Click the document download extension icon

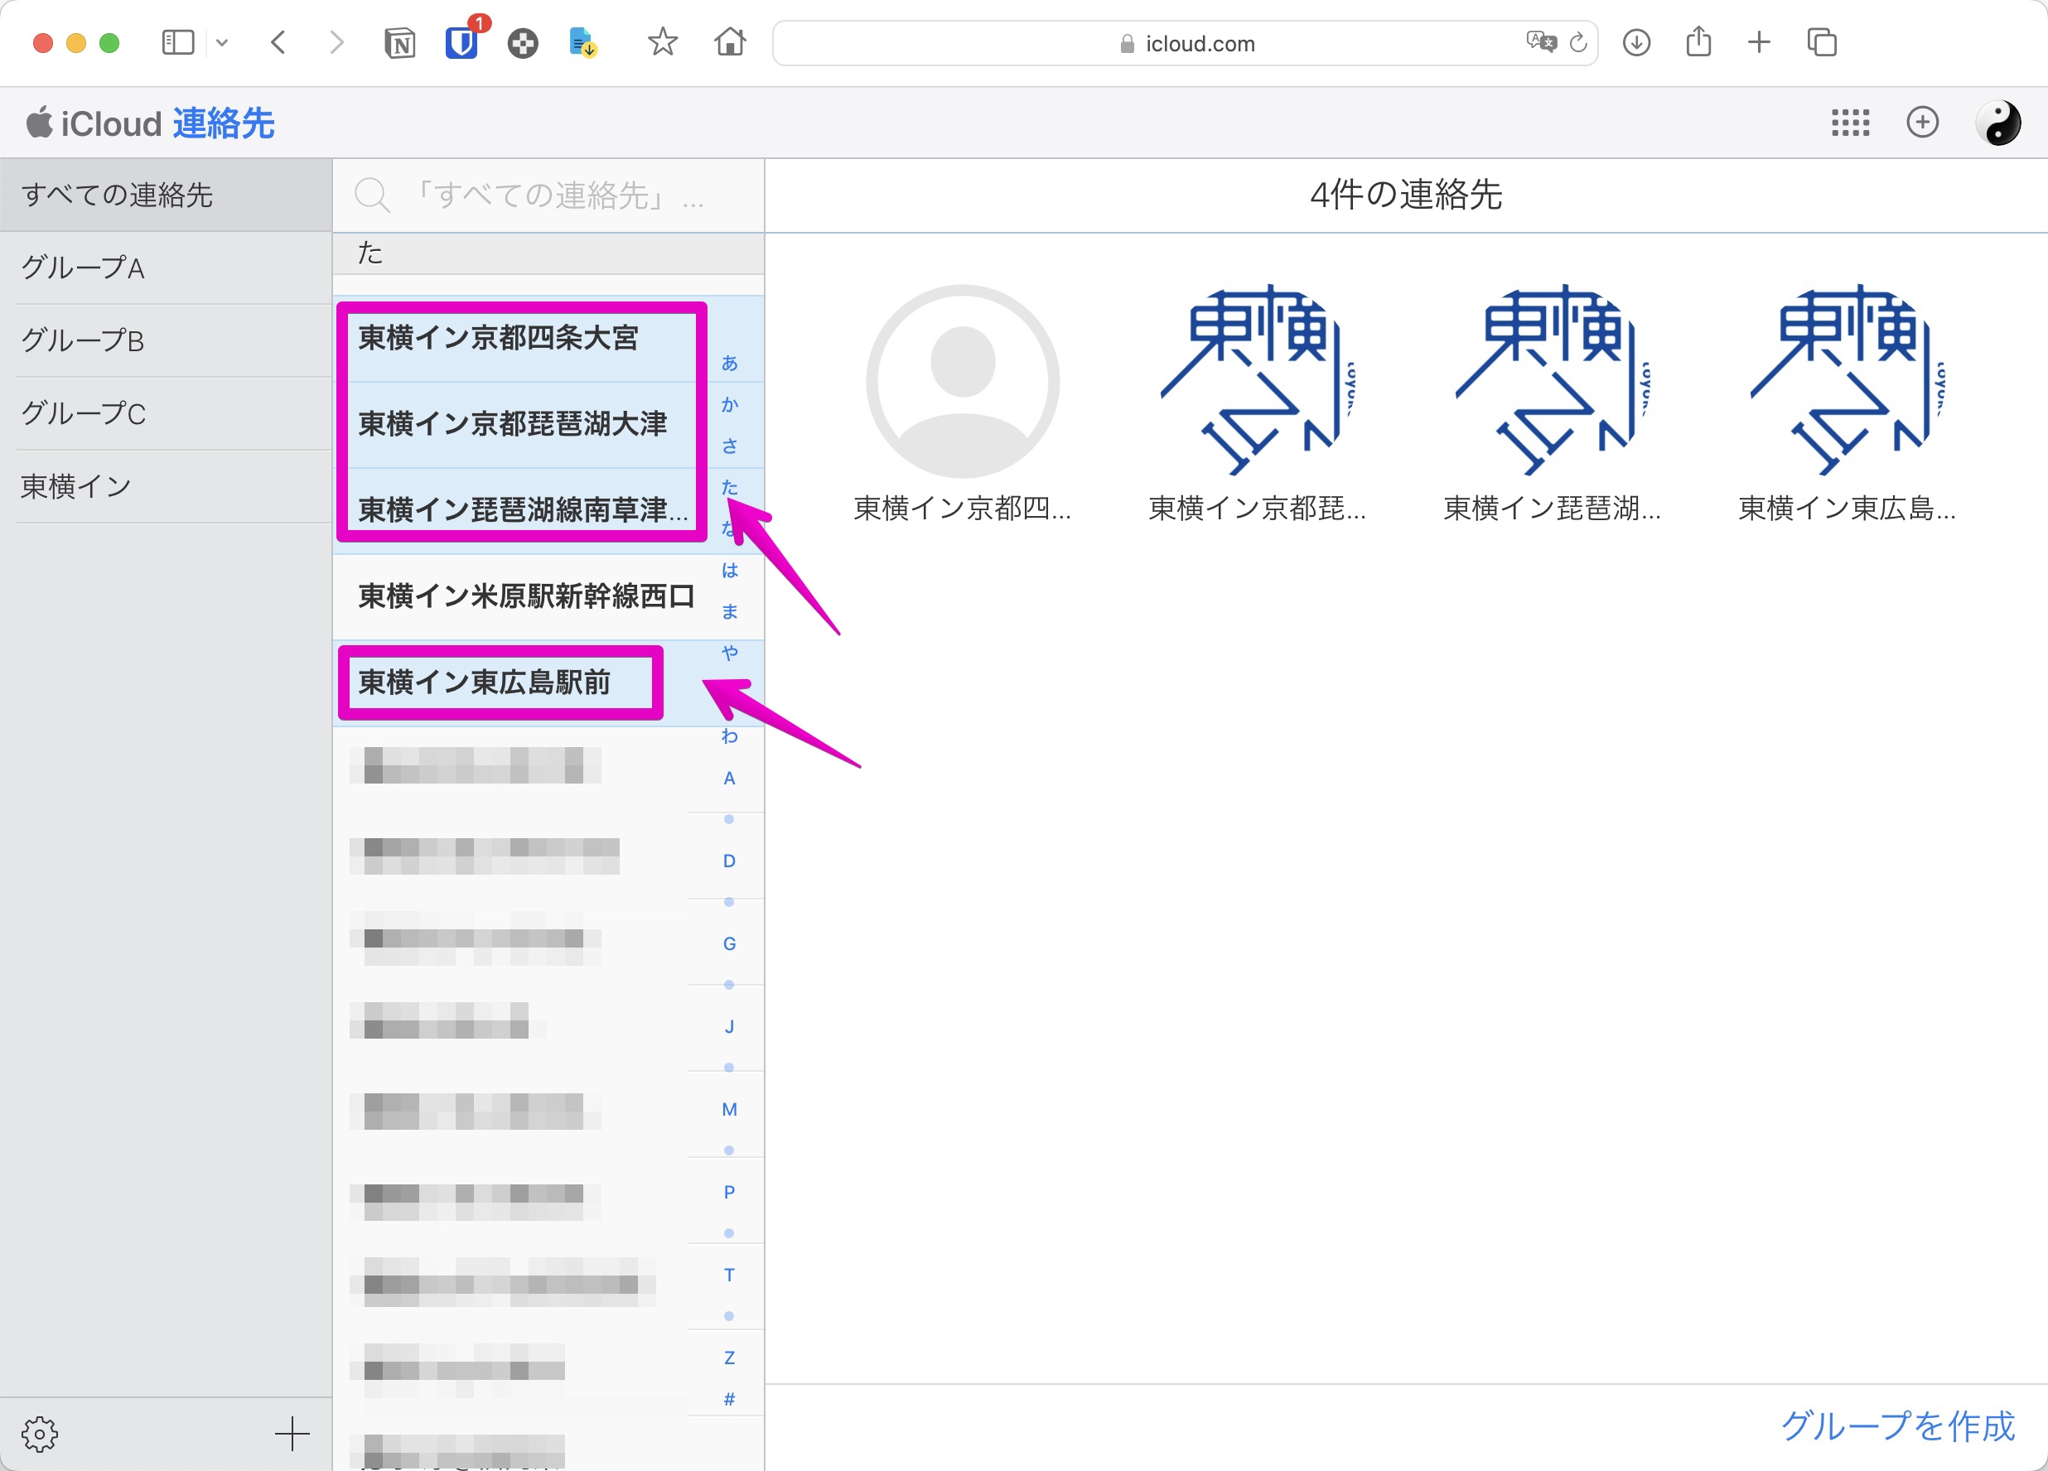pos(583,42)
